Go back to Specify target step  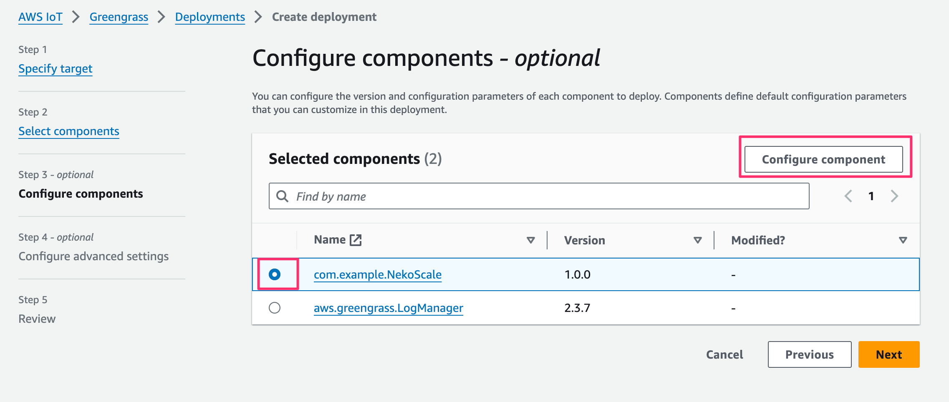pos(56,69)
